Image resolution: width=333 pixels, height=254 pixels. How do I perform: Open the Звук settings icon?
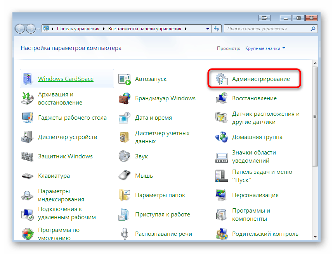141,156
